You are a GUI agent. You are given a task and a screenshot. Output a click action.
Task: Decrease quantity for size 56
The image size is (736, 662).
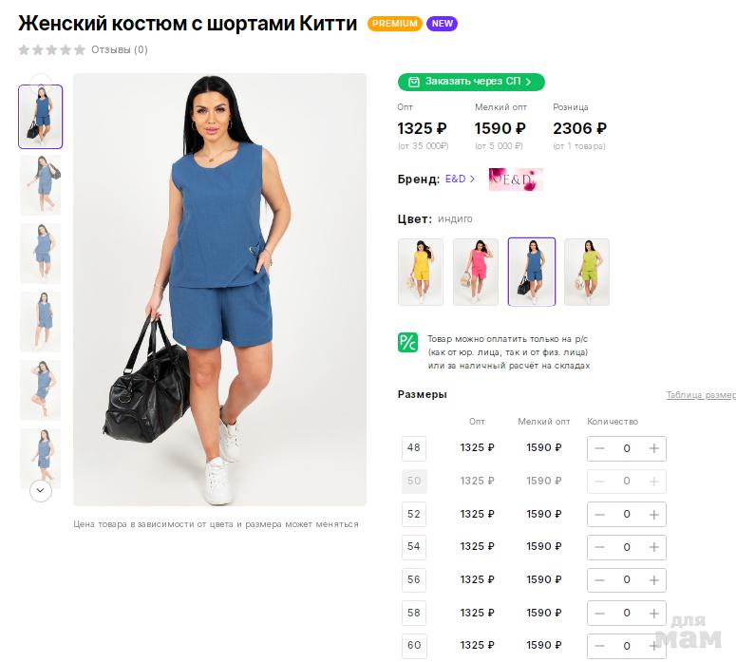point(599,580)
